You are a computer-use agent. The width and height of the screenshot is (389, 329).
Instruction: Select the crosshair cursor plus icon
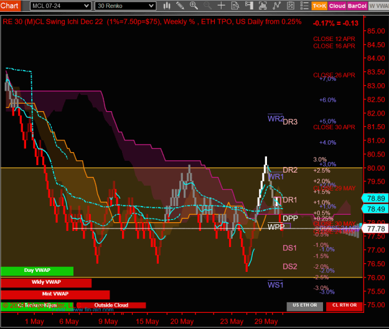click(x=221, y=6)
